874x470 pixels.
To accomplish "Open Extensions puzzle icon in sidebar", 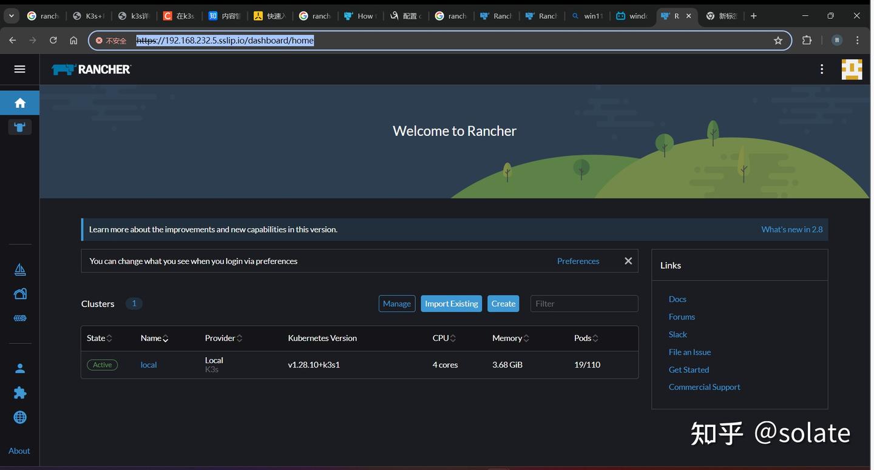I will tap(20, 393).
